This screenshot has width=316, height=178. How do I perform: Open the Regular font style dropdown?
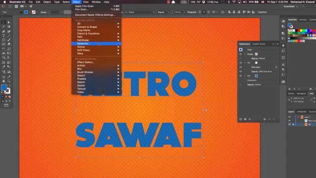pyautogui.click(x=168, y=12)
